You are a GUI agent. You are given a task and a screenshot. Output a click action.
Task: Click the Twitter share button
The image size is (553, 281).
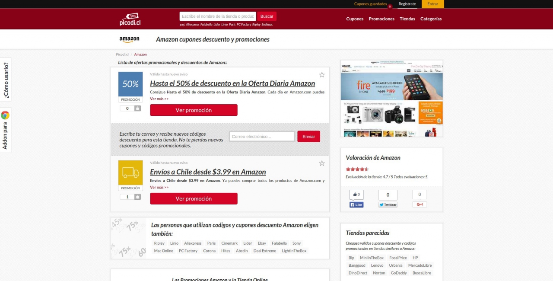[x=388, y=205]
